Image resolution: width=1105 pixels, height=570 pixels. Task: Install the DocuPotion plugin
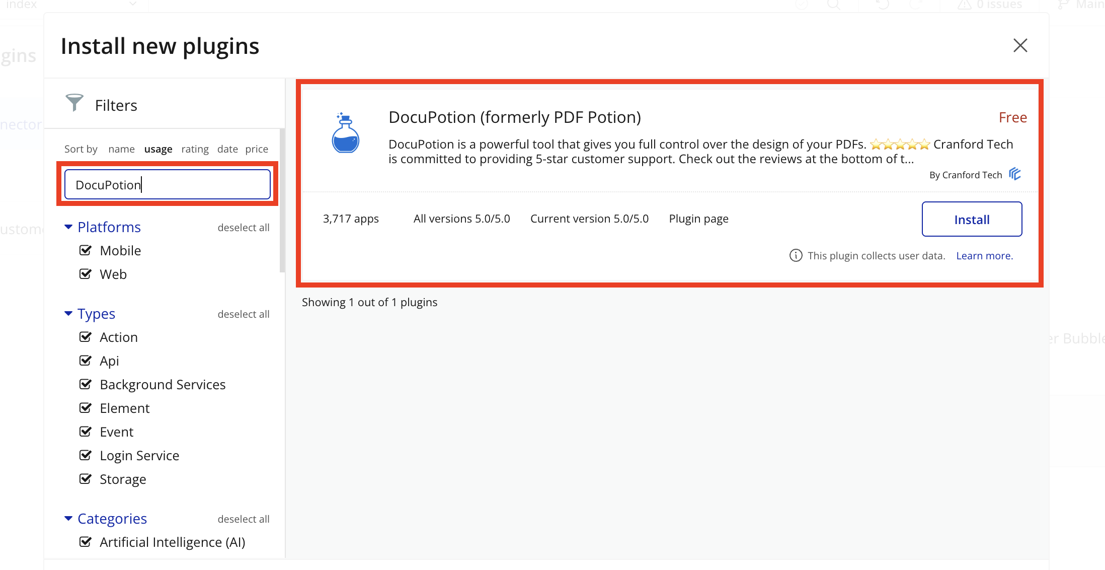click(971, 219)
